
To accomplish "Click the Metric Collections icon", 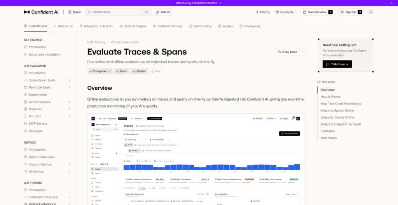I will [25, 157].
